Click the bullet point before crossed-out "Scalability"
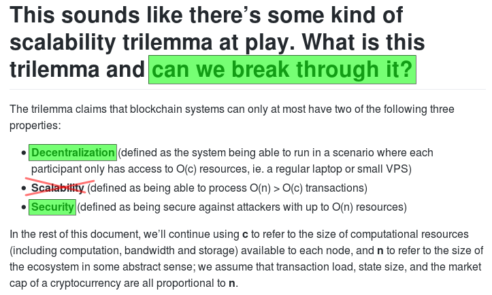492x295 pixels. coord(24,188)
